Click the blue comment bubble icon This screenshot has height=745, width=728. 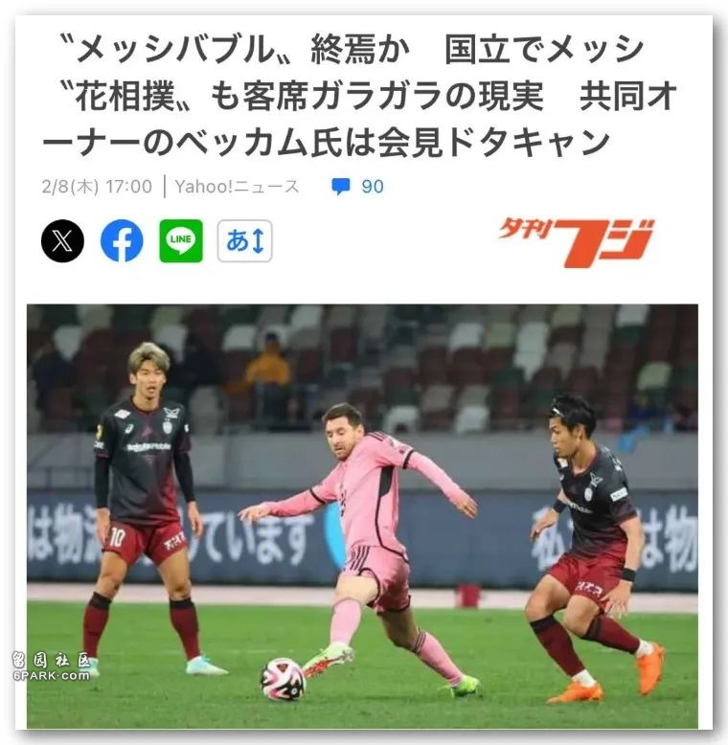pos(341,186)
